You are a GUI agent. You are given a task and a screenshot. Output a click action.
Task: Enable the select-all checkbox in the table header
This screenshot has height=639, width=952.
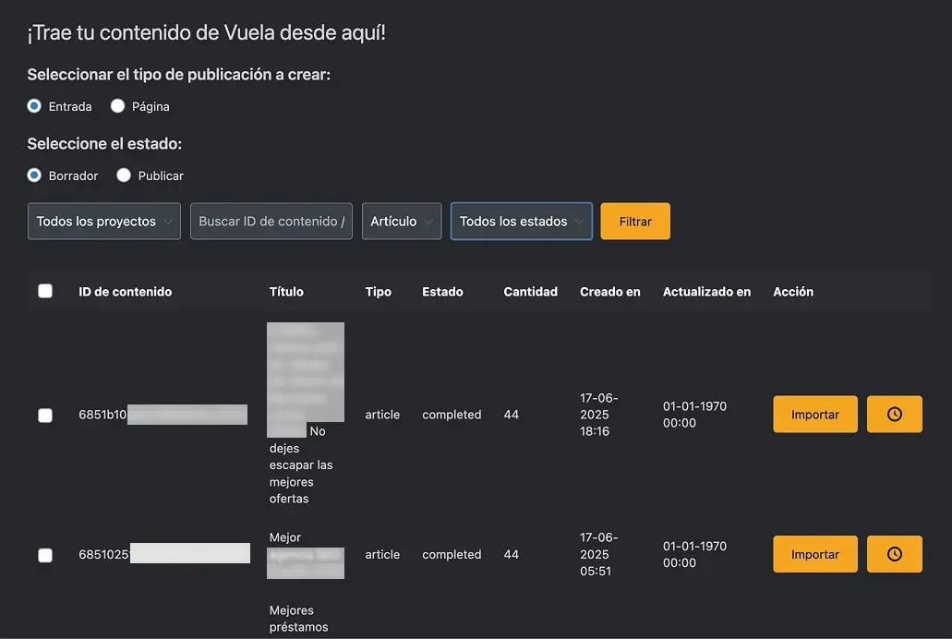tap(45, 290)
